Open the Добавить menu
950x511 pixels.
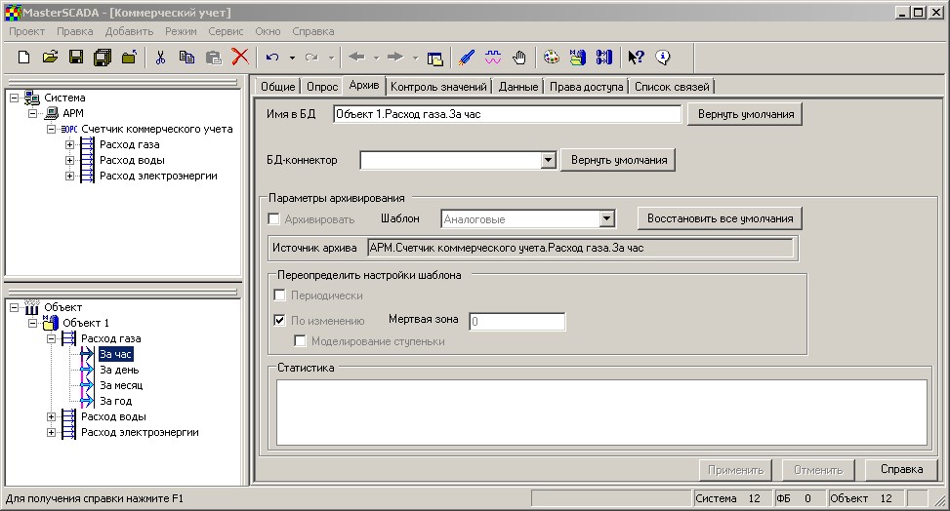[x=129, y=31]
